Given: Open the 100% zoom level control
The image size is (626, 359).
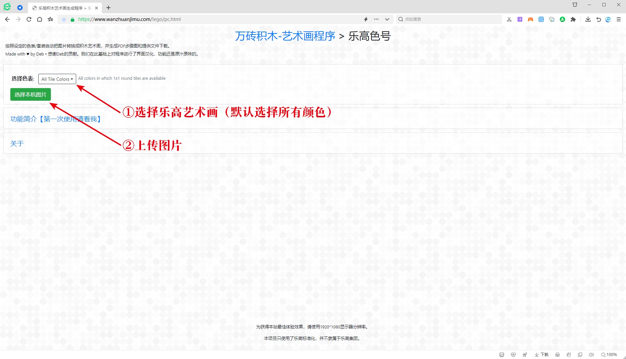Looking at the screenshot, I should tap(609, 355).
